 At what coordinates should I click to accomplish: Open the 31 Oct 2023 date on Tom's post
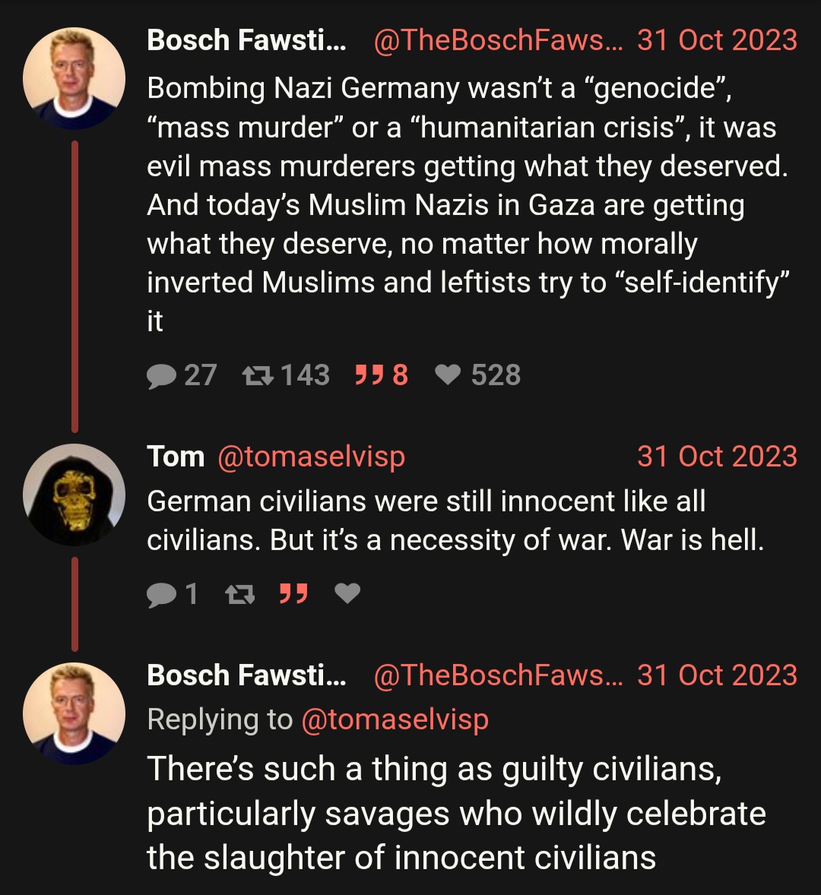tap(717, 457)
